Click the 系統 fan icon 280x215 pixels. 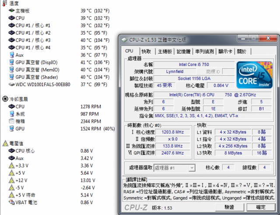pyautogui.click(x=12, y=114)
